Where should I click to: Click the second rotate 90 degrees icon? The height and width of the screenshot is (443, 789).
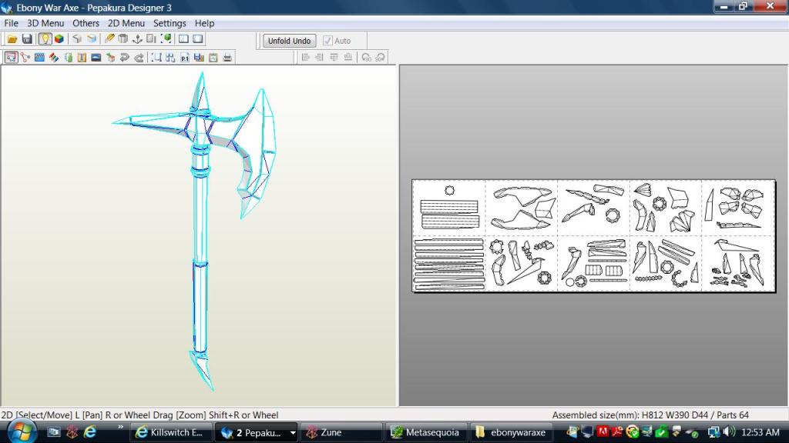(x=381, y=58)
